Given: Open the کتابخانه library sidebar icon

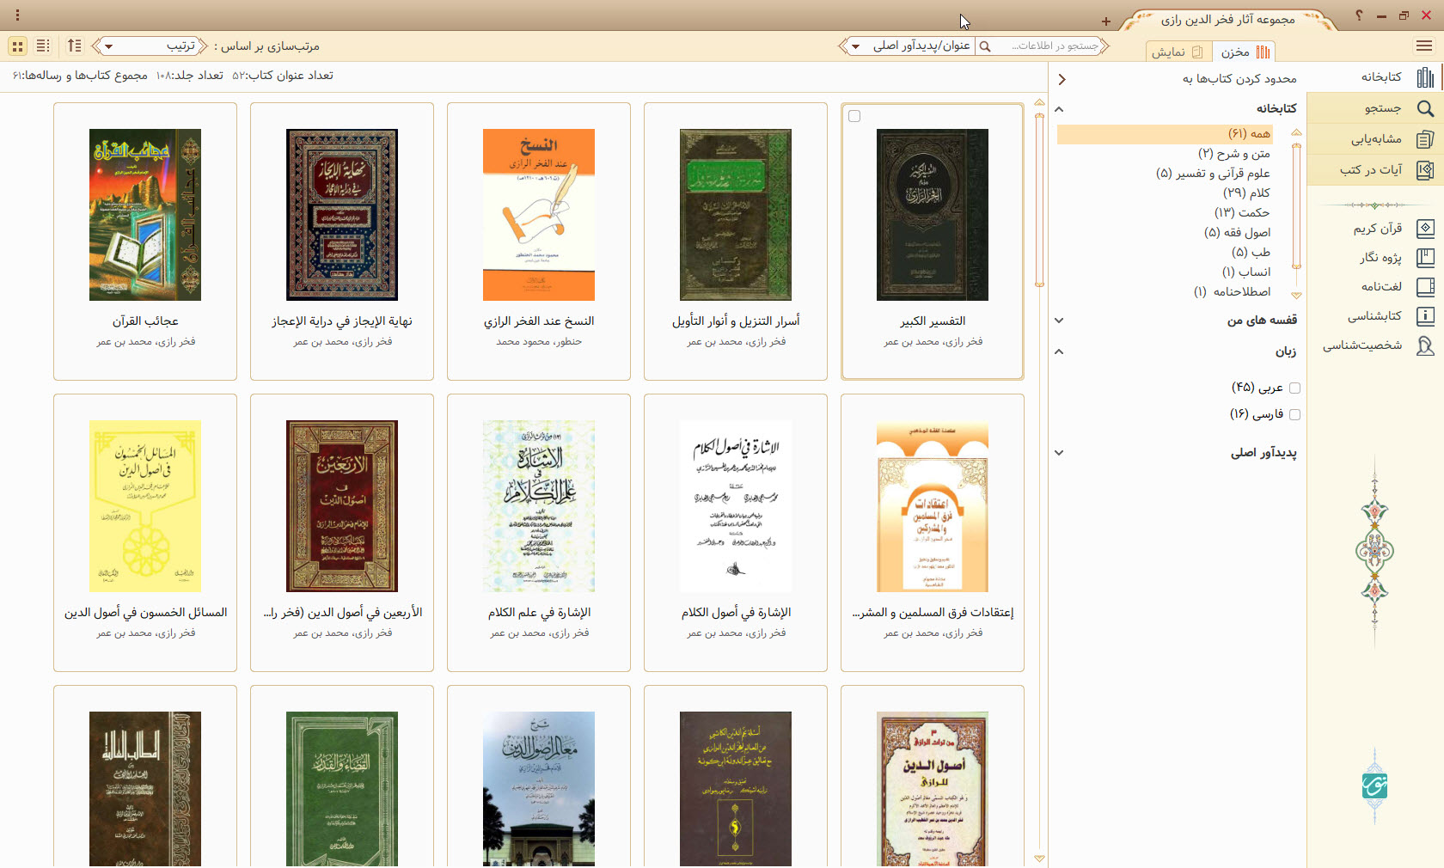Looking at the screenshot, I should pyautogui.click(x=1425, y=77).
